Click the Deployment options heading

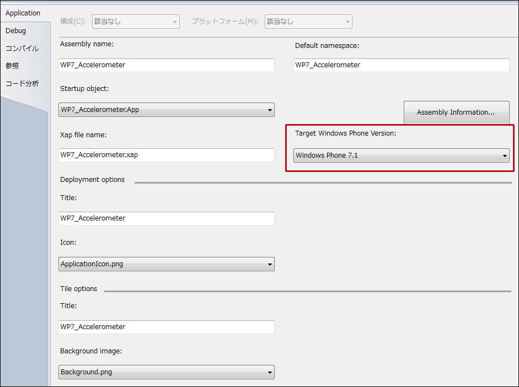point(92,180)
